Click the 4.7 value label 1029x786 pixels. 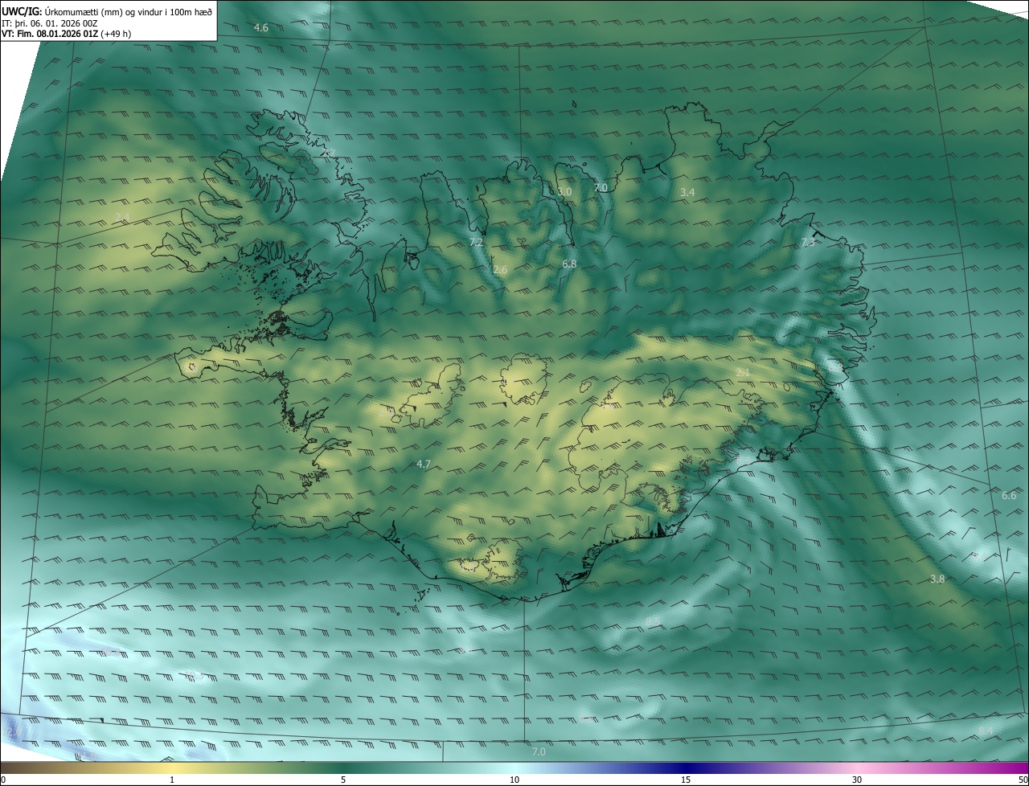tap(424, 464)
